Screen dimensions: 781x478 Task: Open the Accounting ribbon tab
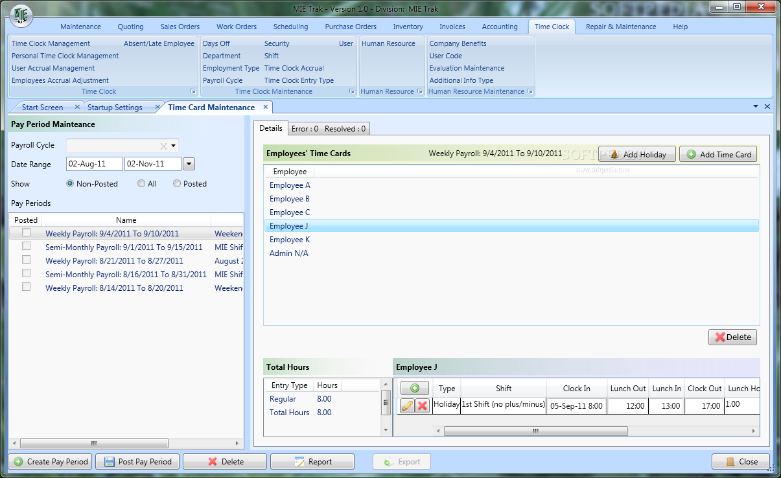[500, 27]
